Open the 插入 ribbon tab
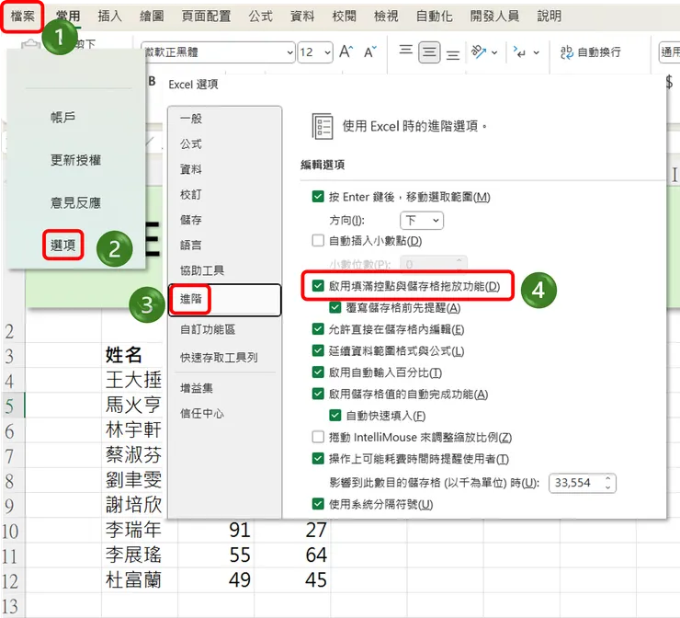 [x=109, y=17]
